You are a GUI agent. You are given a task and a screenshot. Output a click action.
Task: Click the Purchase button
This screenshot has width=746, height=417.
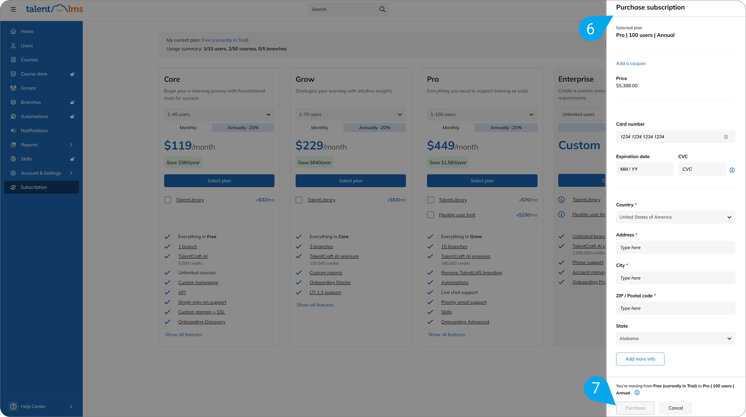[635, 408]
